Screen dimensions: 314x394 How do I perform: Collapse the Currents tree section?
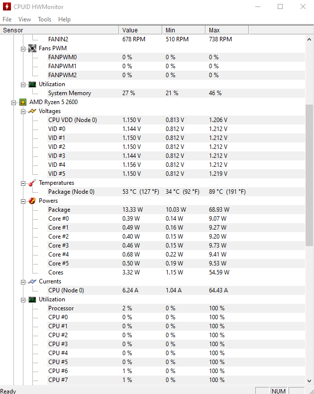click(23, 281)
